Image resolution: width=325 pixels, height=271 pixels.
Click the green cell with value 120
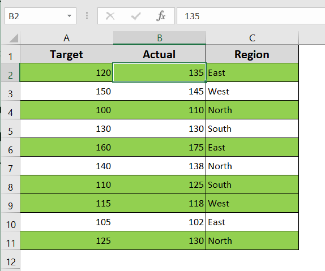(x=66, y=73)
